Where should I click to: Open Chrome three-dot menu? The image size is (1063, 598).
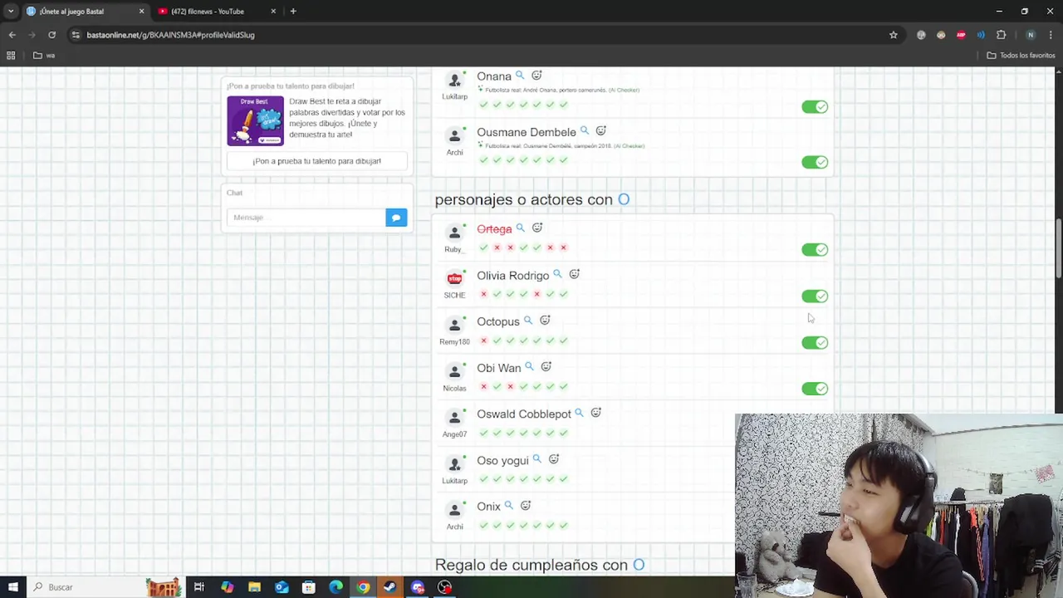1051,35
